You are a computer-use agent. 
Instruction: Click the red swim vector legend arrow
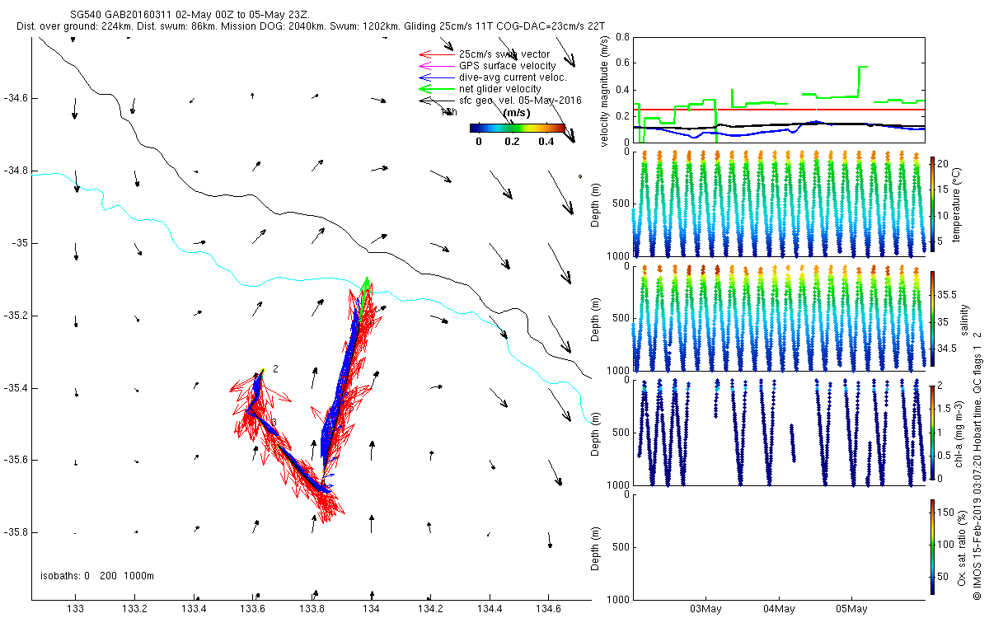(437, 54)
